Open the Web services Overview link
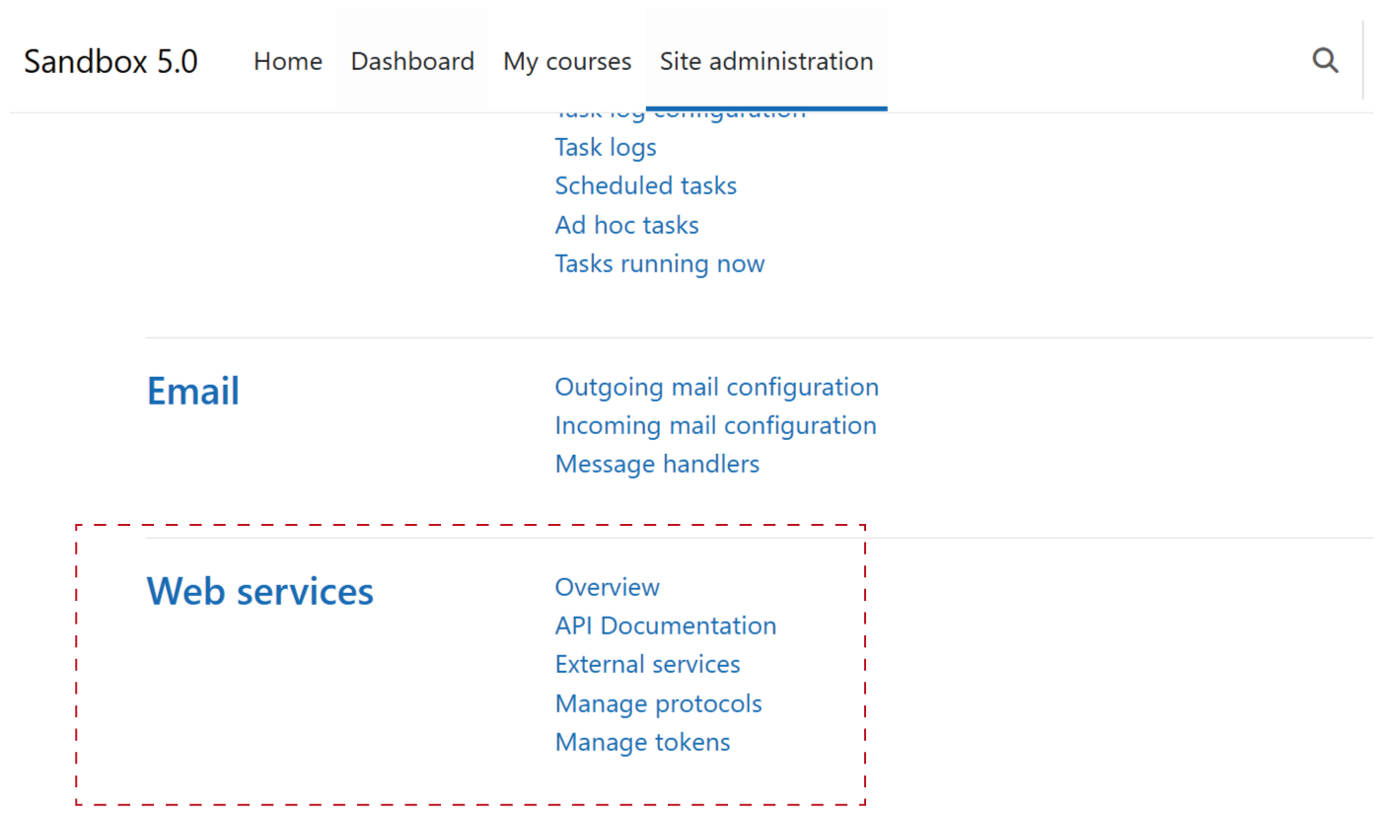 (x=607, y=587)
